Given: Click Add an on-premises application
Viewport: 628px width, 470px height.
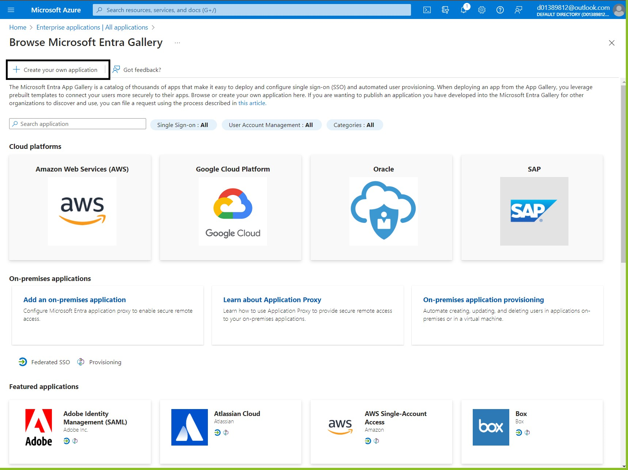Looking at the screenshot, I should (75, 300).
